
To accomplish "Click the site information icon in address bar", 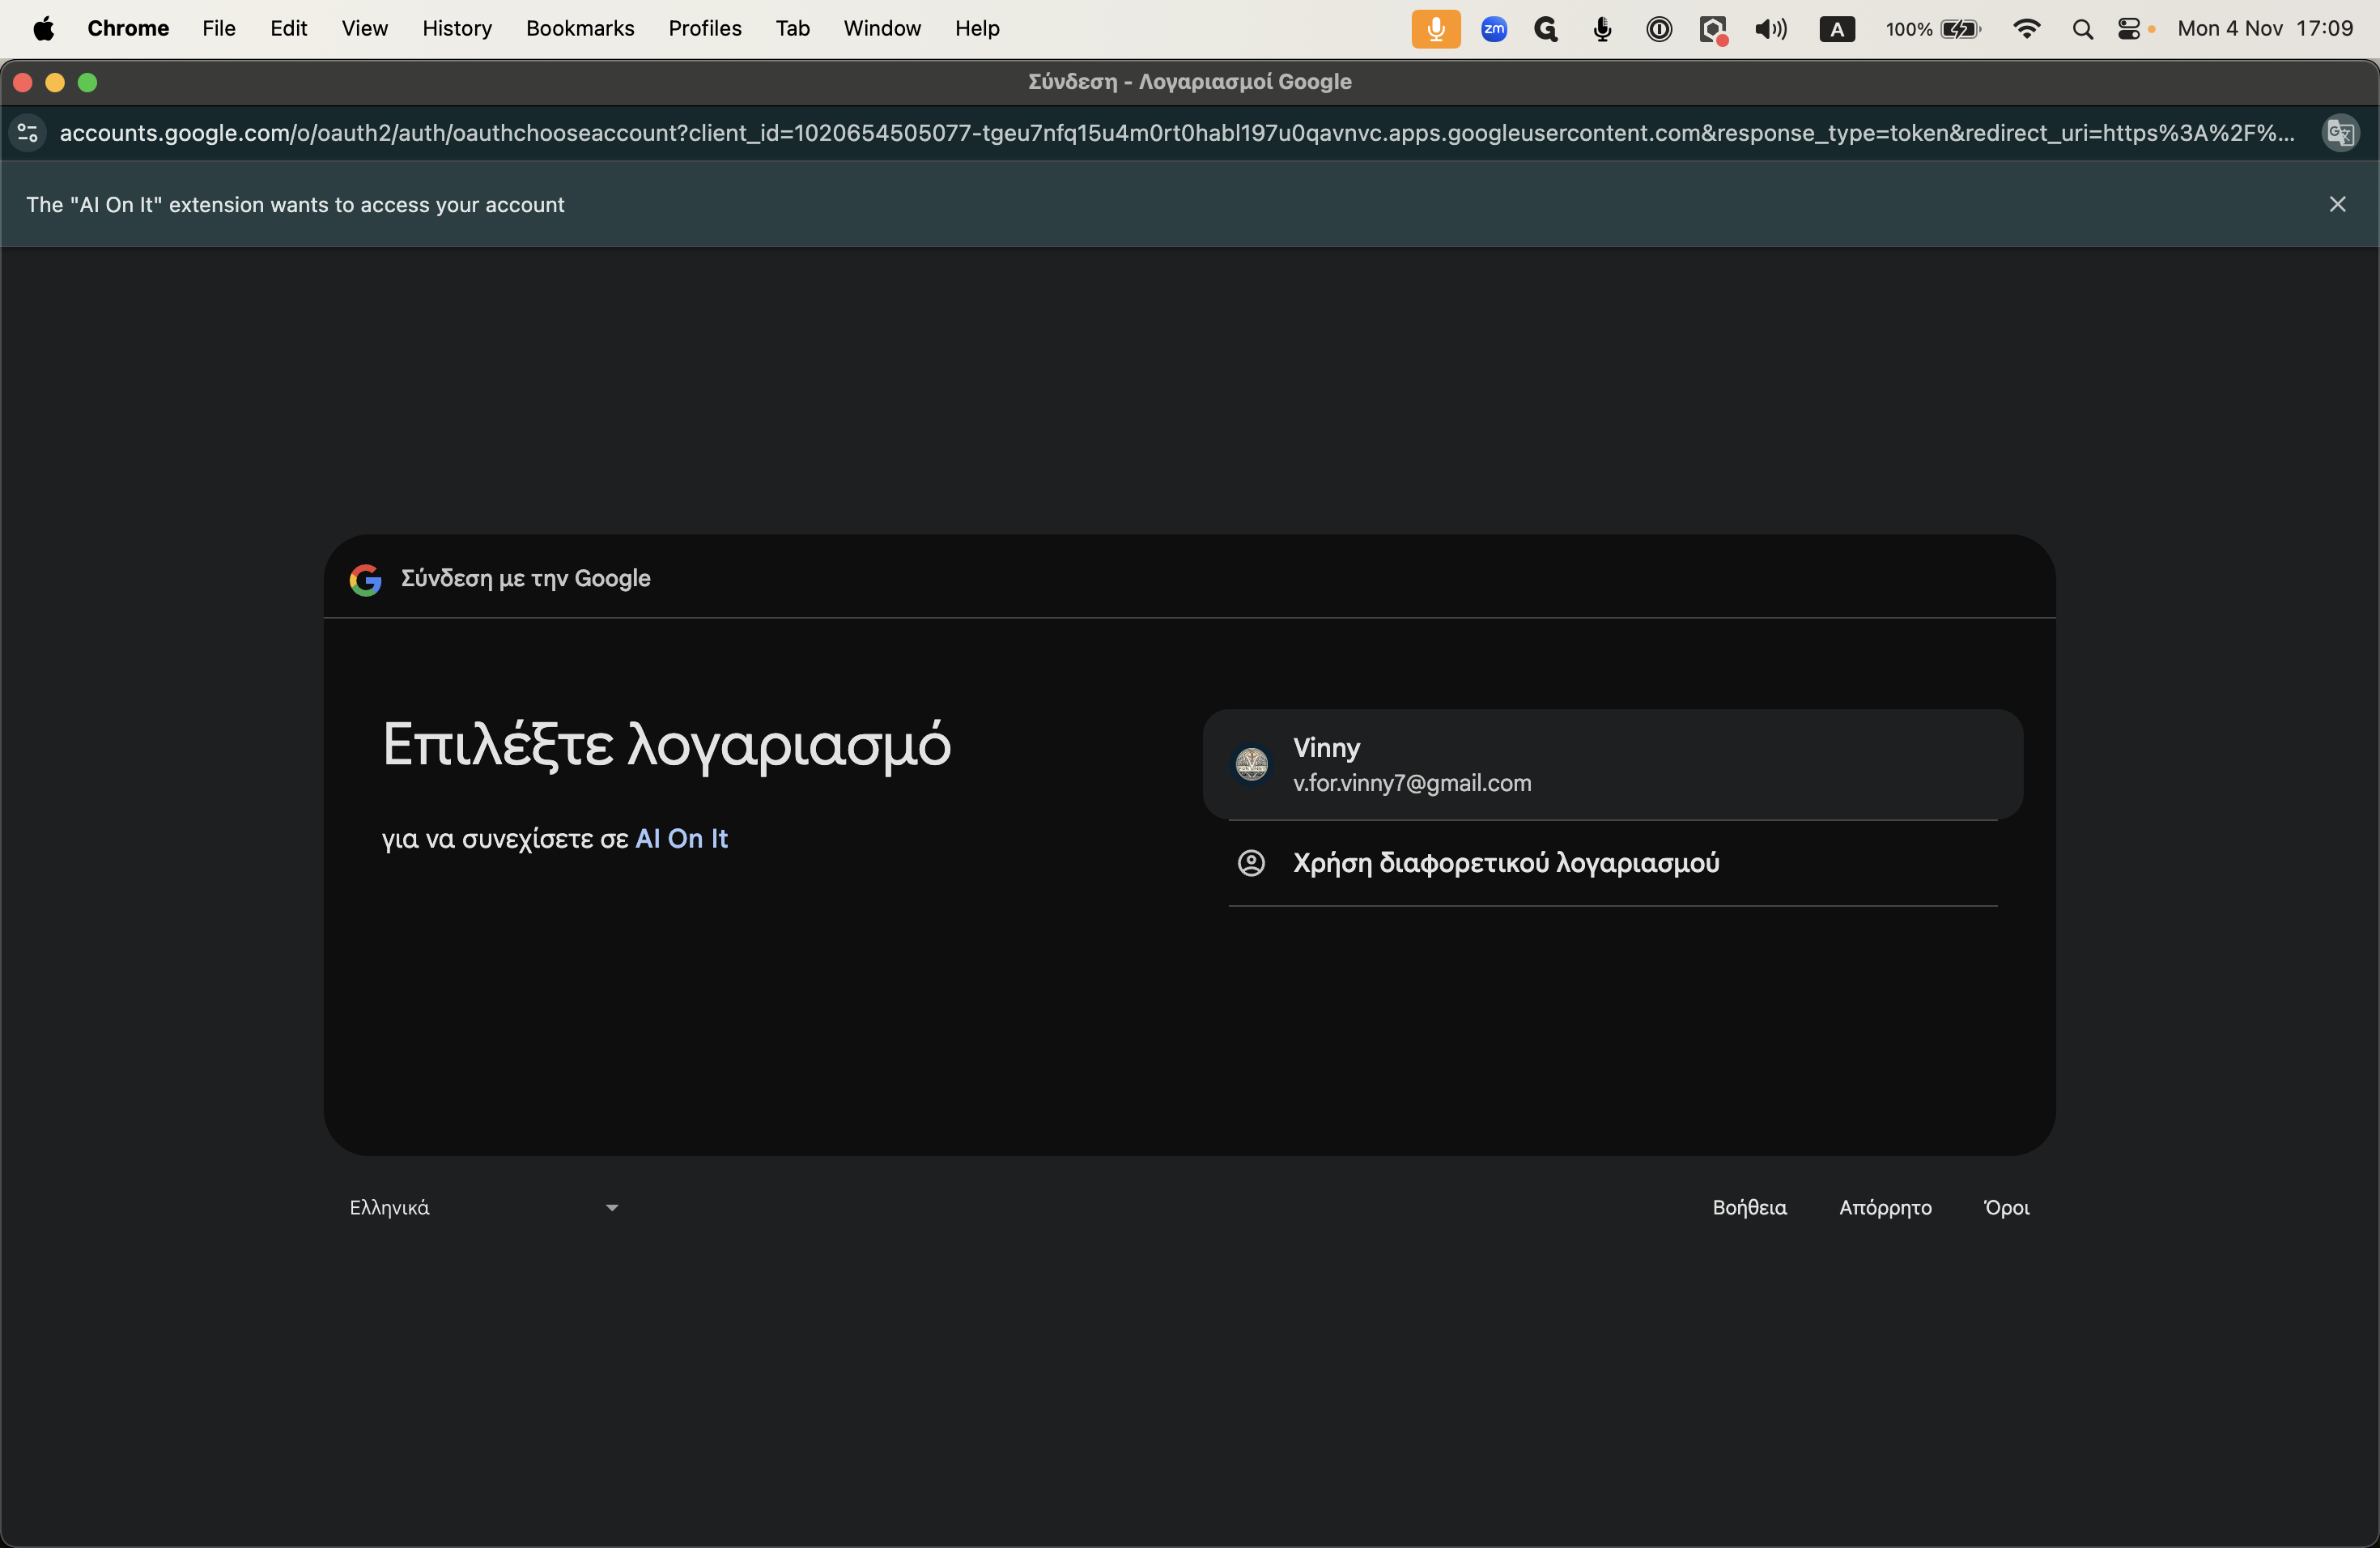I will click(28, 133).
